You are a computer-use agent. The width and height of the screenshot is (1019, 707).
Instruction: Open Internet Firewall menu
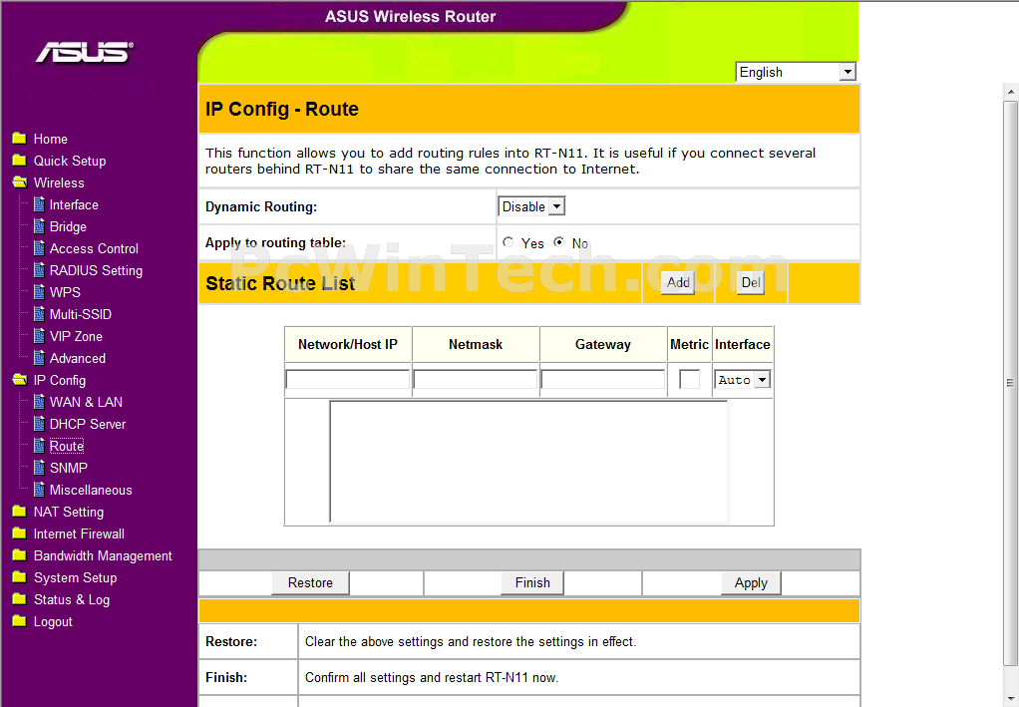click(x=80, y=534)
